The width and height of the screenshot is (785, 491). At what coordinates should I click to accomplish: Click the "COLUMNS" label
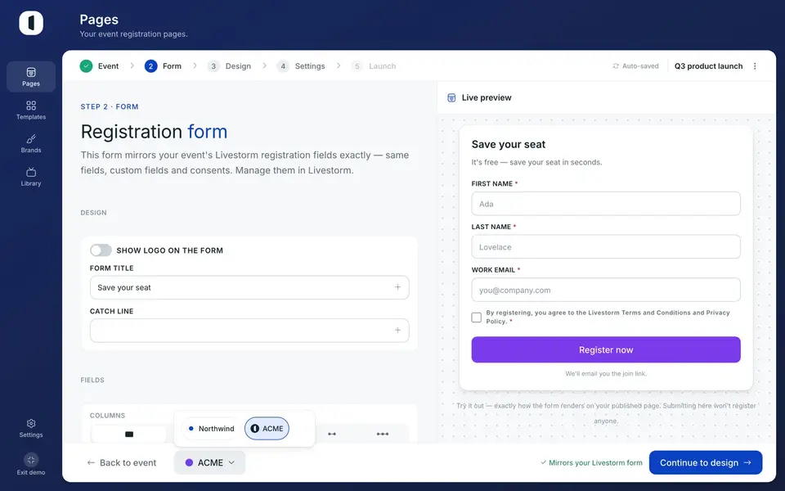click(x=107, y=416)
